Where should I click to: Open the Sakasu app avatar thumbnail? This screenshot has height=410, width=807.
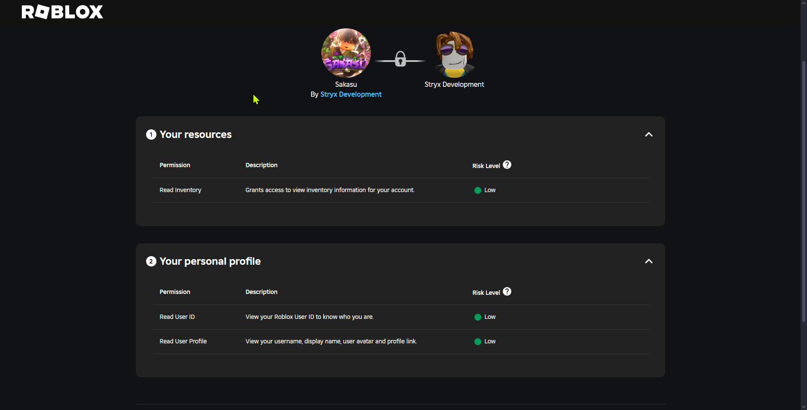346,53
